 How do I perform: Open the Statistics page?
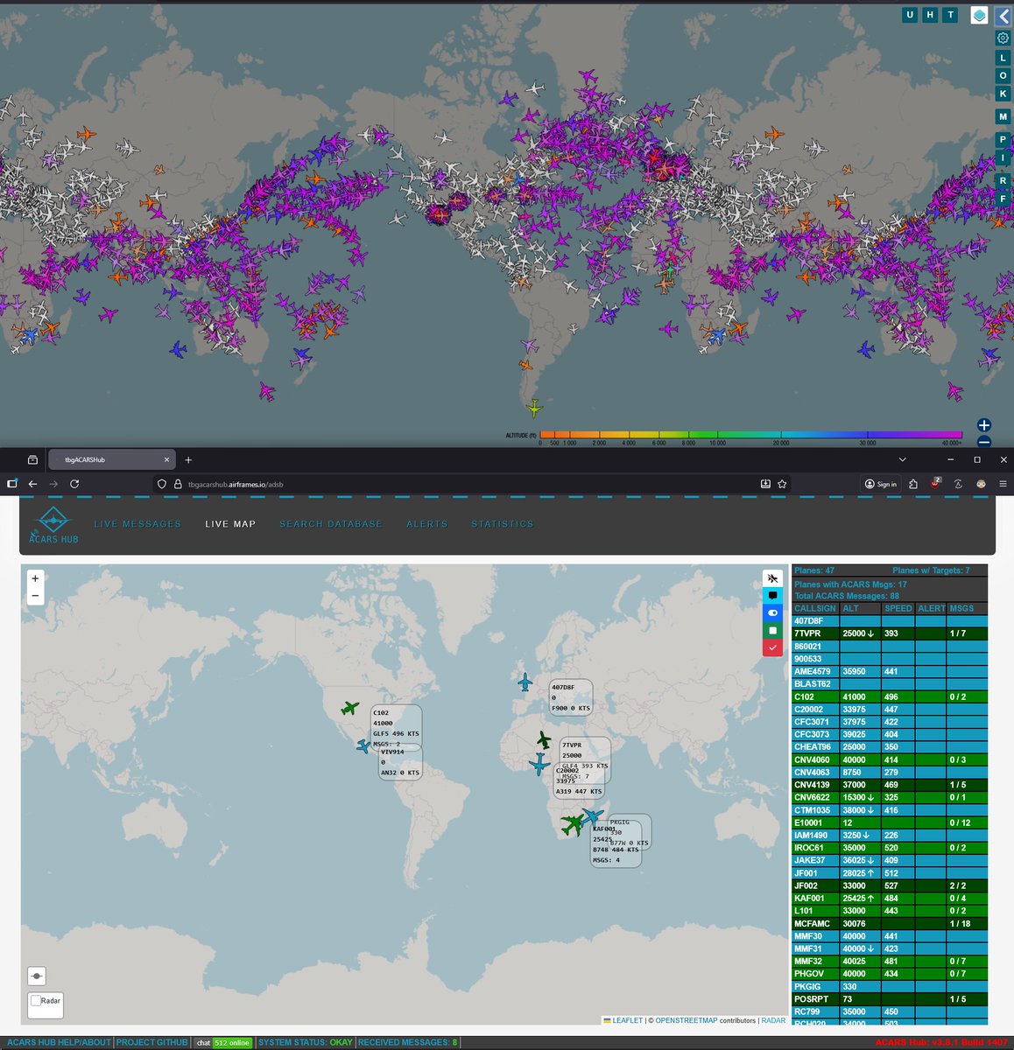coord(502,524)
